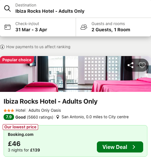Click the Our lowest price label
The image size is (151, 159).
pyautogui.click(x=20, y=127)
